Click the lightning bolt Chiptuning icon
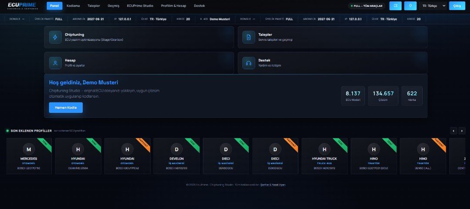The image size is (470, 209). [55, 37]
